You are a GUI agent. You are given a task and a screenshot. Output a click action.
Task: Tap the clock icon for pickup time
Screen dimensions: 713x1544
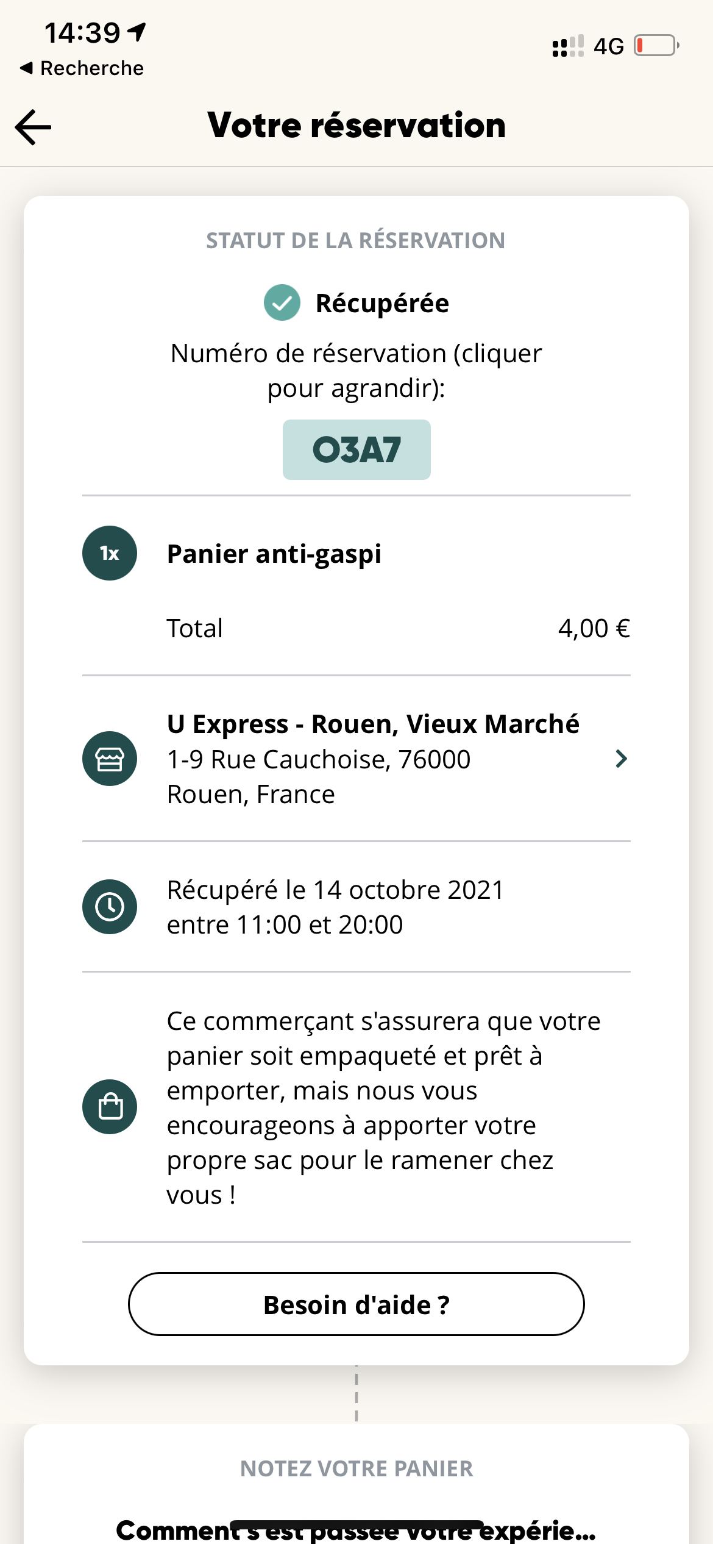(x=110, y=907)
